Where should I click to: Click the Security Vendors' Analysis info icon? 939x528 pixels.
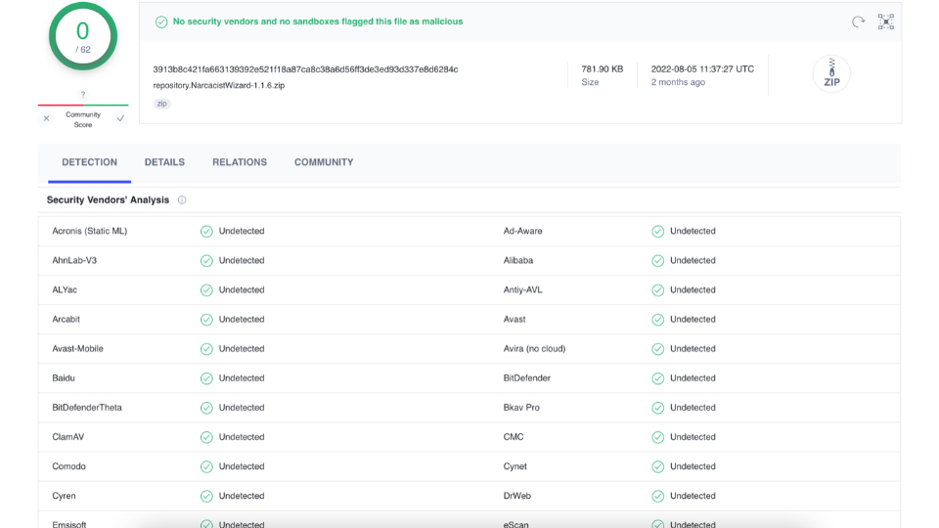click(x=182, y=199)
